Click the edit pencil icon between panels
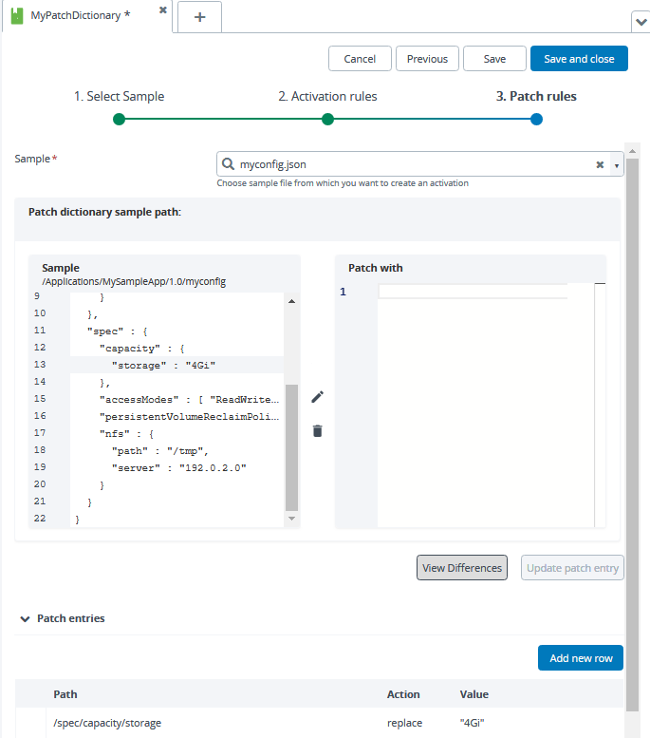This screenshot has height=738, width=650. [x=318, y=397]
